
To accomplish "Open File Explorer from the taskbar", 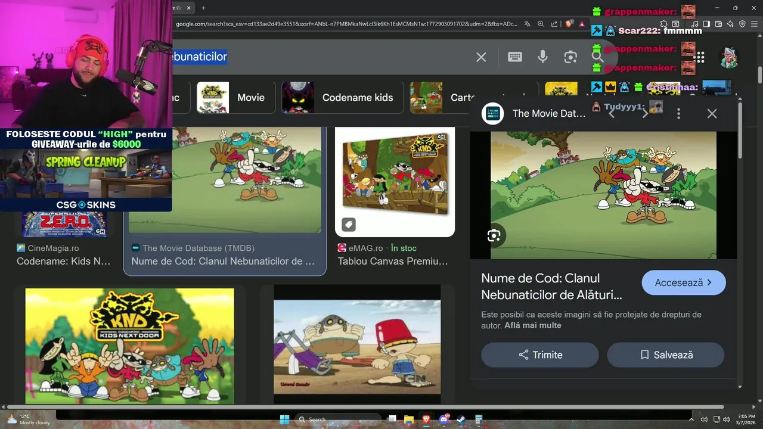I will click(x=409, y=419).
